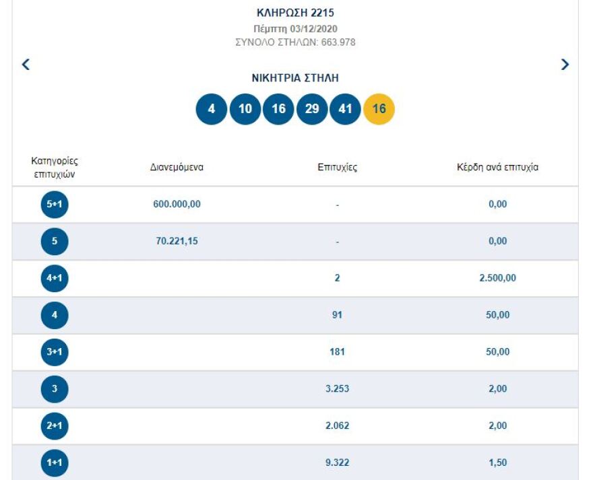Click the 5+1 category badge

point(55,205)
